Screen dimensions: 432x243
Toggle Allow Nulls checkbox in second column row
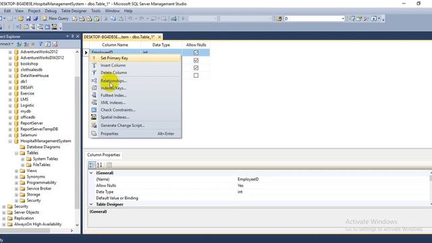point(196,60)
